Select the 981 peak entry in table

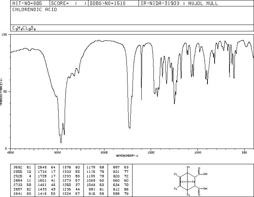point(96,189)
